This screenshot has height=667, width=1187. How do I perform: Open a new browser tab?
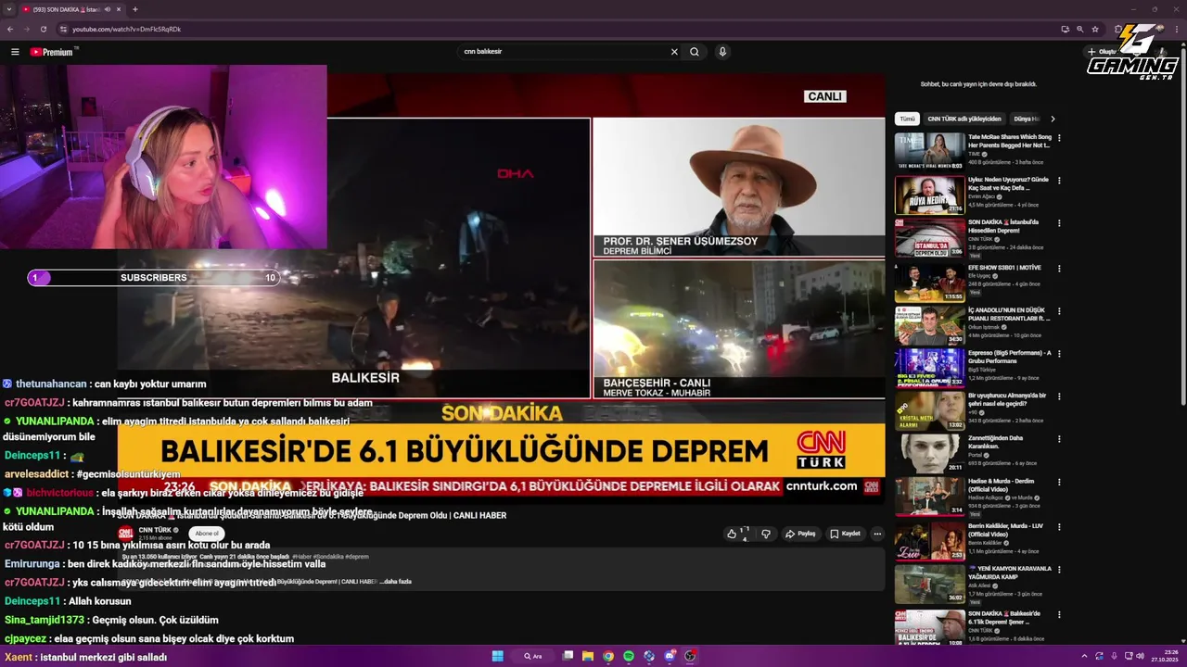click(x=135, y=9)
